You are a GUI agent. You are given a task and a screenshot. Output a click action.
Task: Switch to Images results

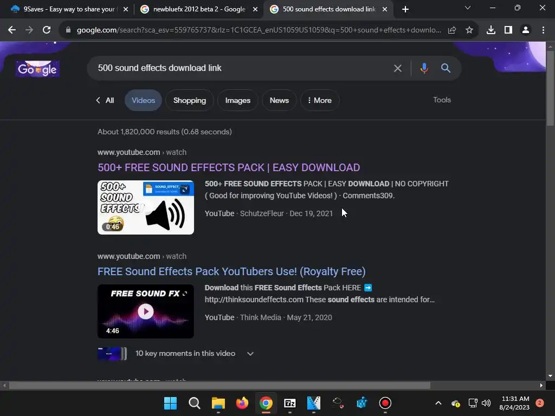237,100
